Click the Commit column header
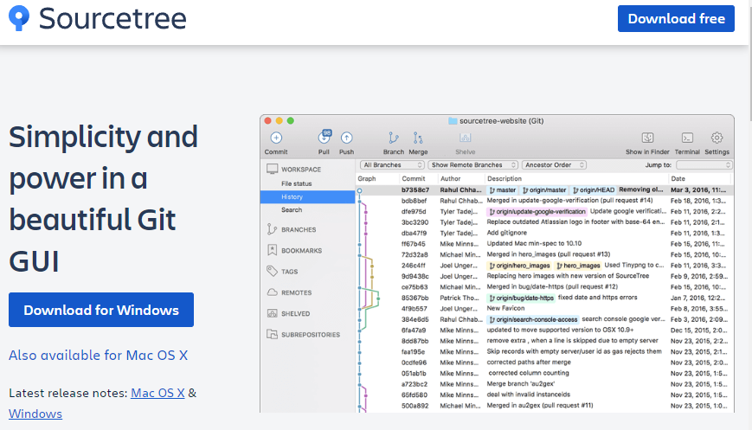Image resolution: width=752 pixels, height=430 pixels. 414,178
